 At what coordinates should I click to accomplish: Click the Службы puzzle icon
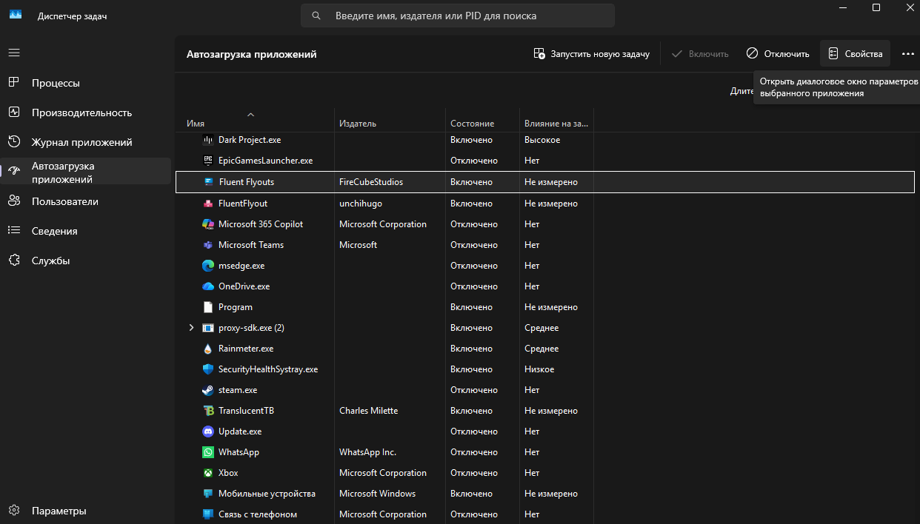(14, 261)
